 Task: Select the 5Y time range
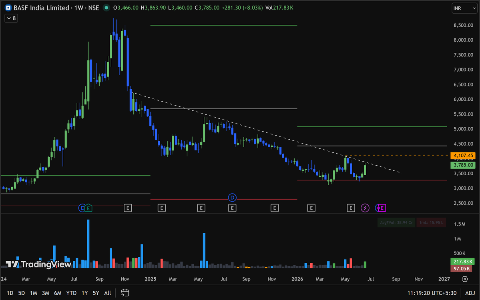point(96,293)
